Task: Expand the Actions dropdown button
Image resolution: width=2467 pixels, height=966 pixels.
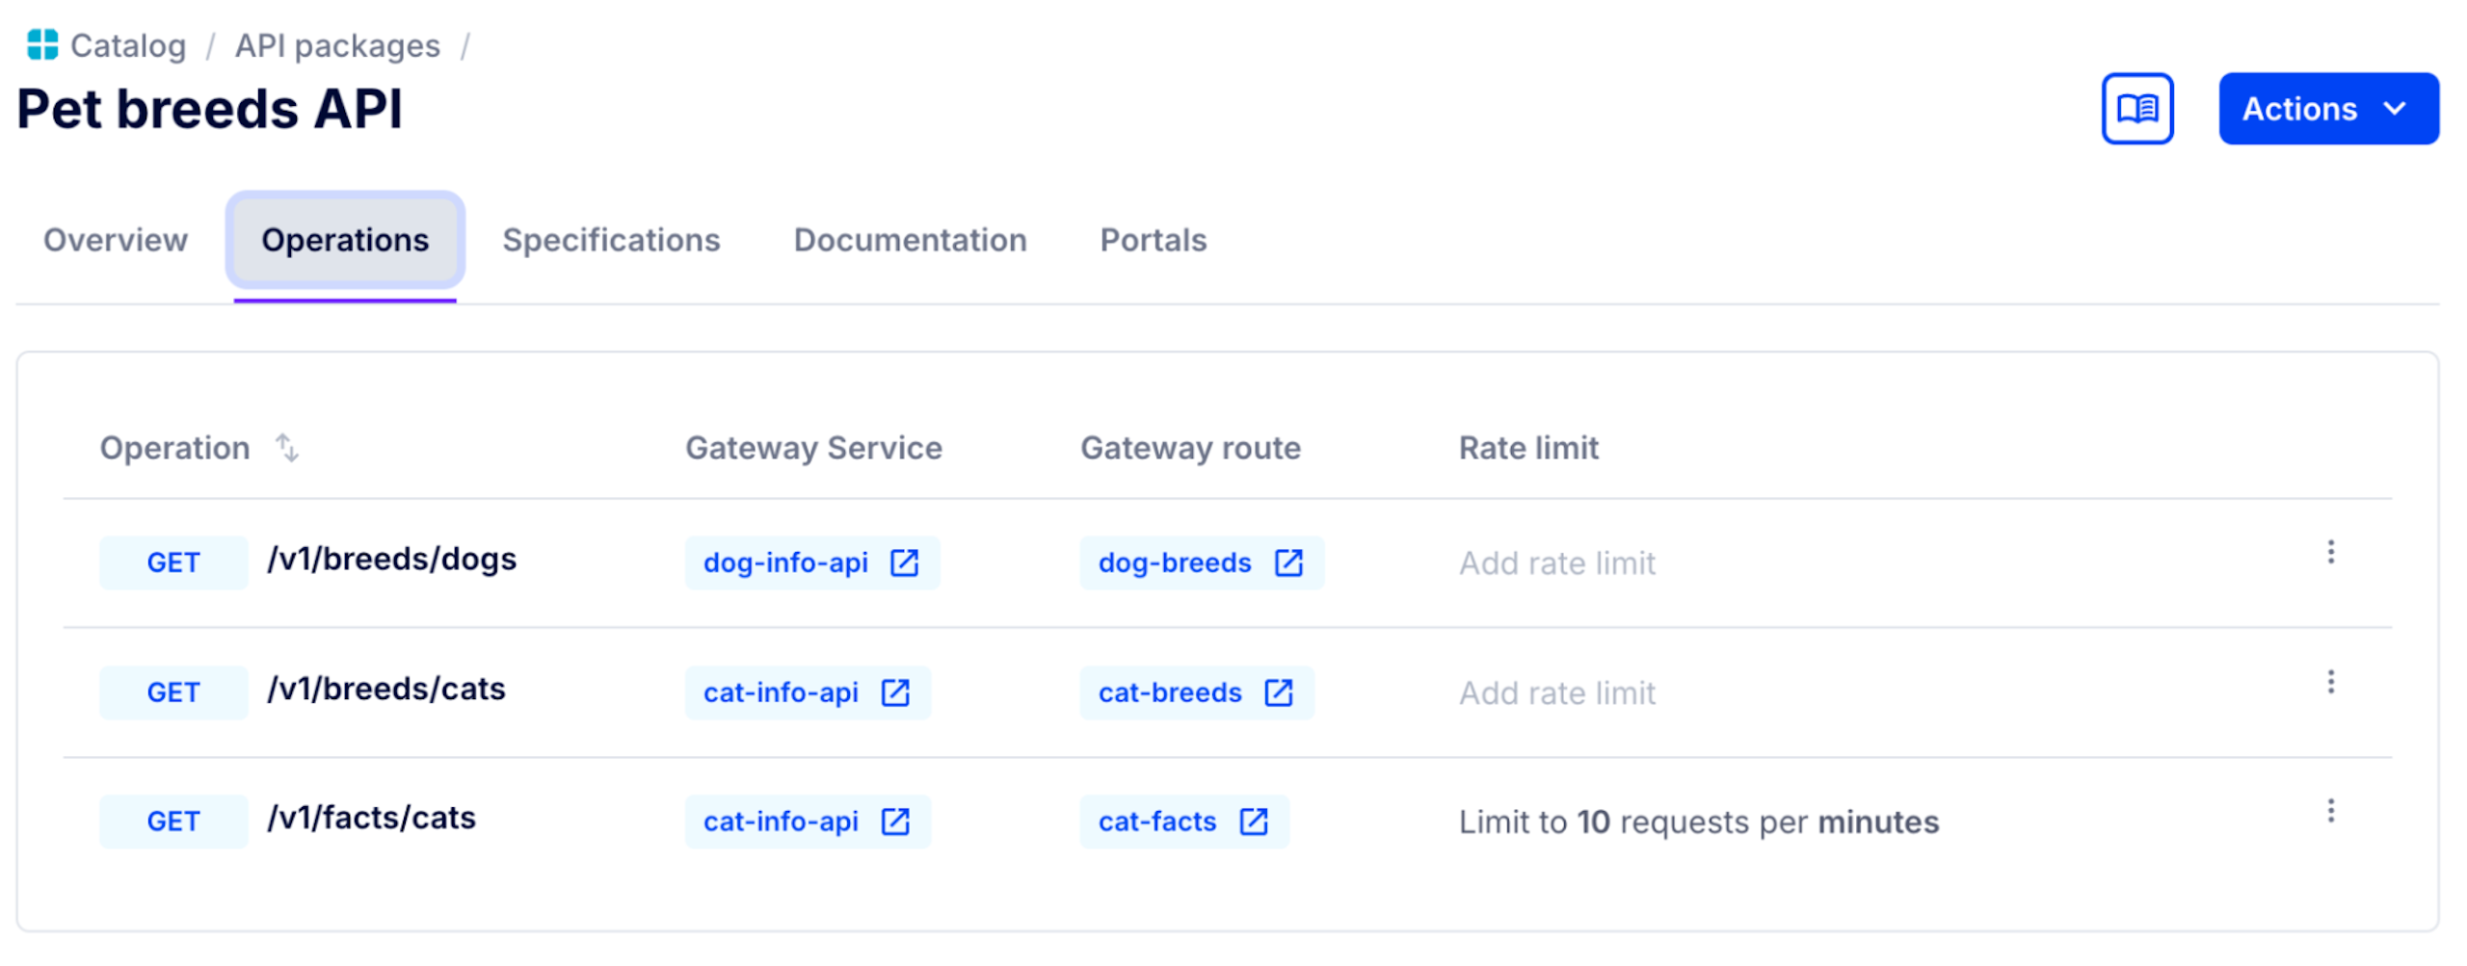Action: (x=2327, y=109)
